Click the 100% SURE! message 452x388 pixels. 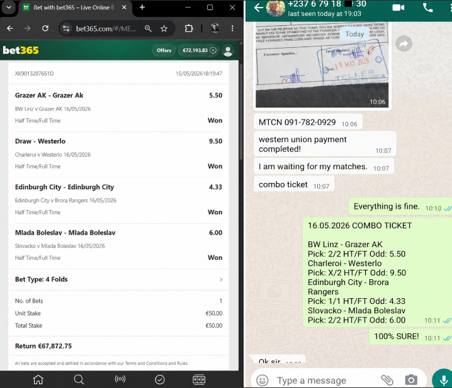410,336
